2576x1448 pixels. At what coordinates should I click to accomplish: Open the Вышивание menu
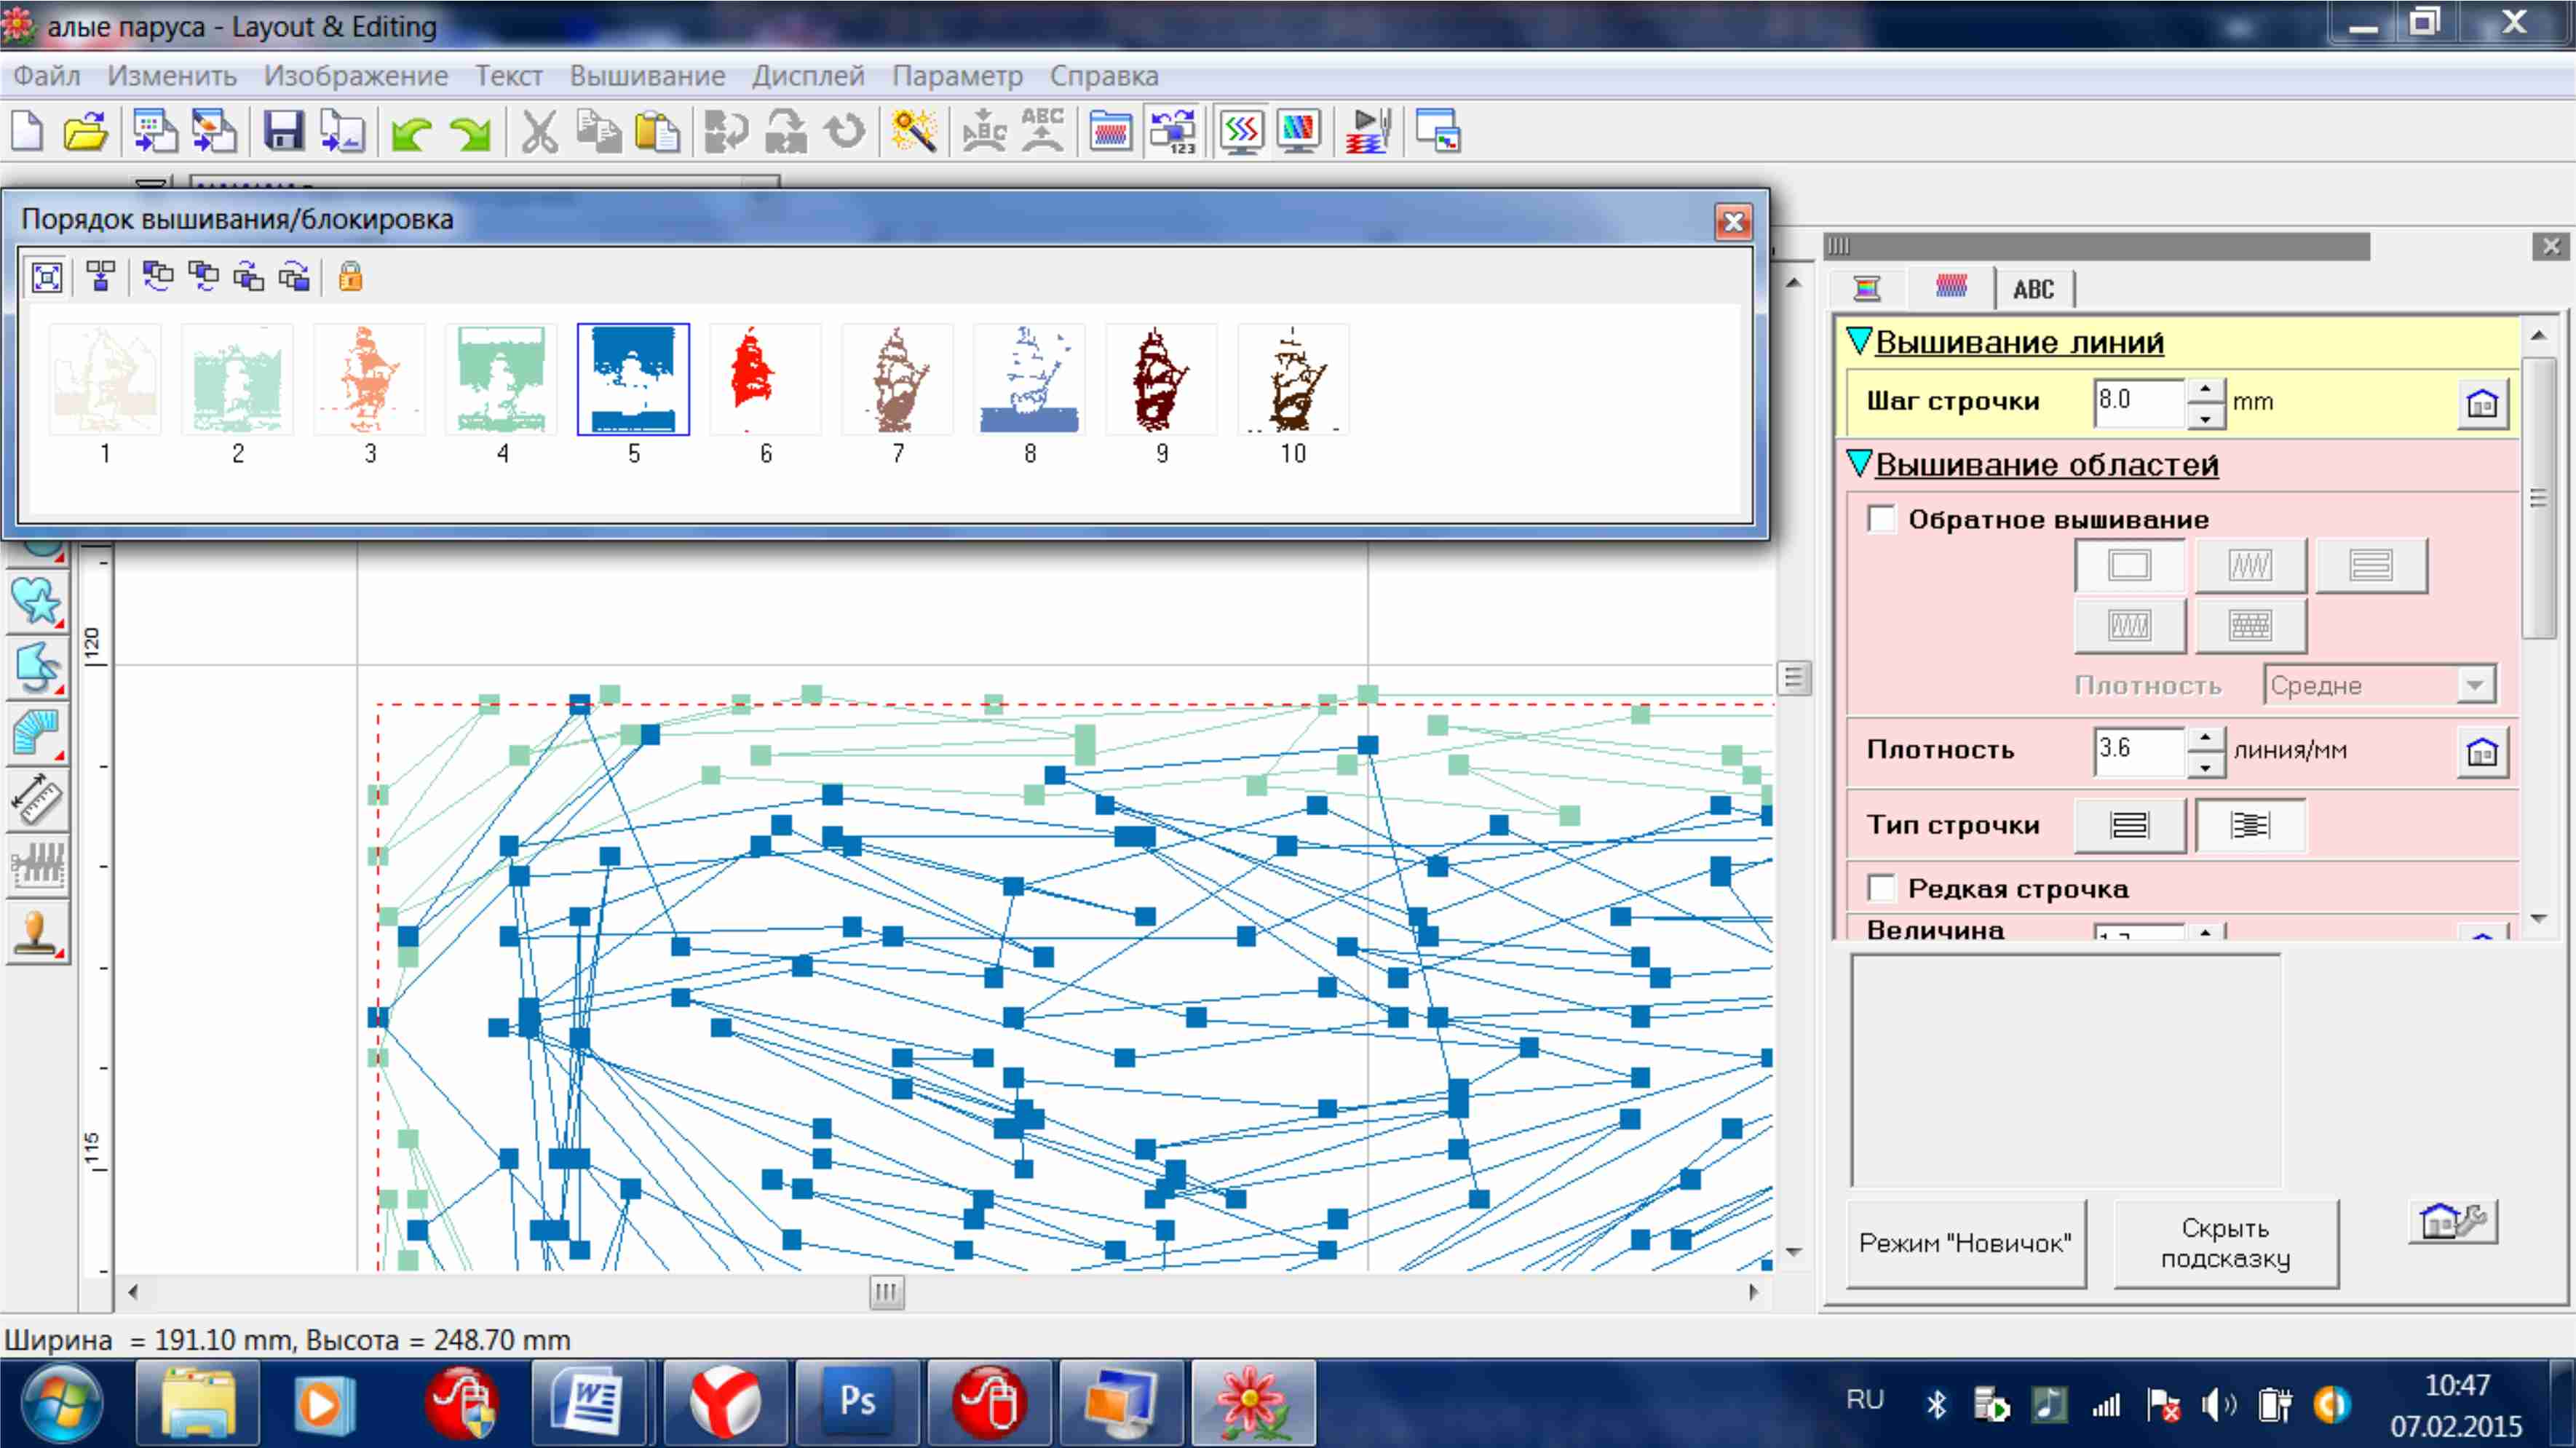click(x=647, y=76)
